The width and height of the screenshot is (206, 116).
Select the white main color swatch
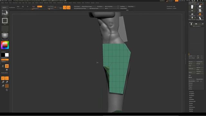[x=7, y=55]
